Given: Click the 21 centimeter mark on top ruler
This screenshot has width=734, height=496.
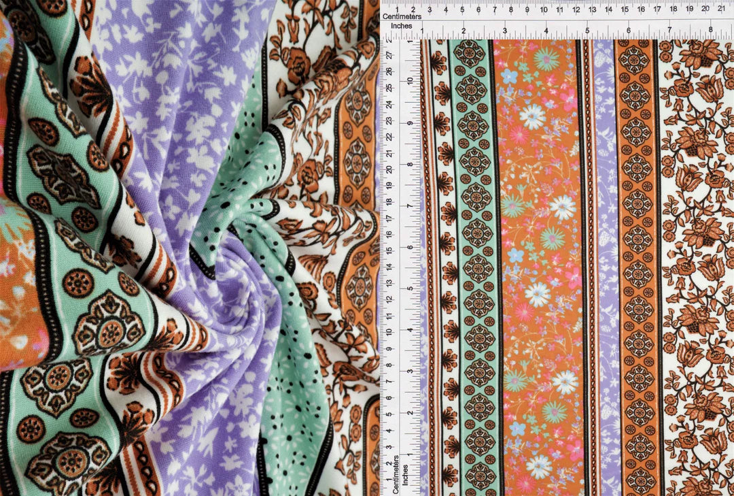Looking at the screenshot, I should click(722, 10).
